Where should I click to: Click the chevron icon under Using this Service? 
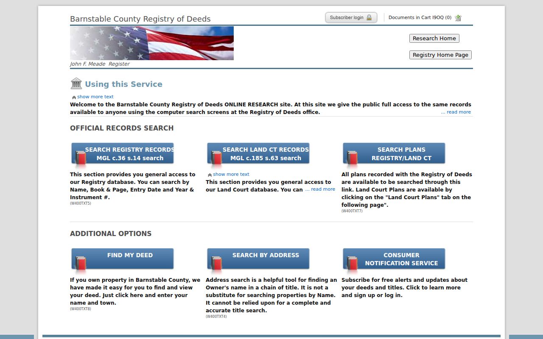(x=74, y=97)
